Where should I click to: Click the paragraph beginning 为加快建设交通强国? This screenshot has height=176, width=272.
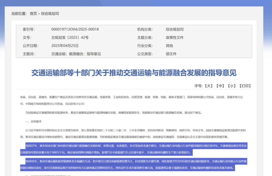(114, 112)
